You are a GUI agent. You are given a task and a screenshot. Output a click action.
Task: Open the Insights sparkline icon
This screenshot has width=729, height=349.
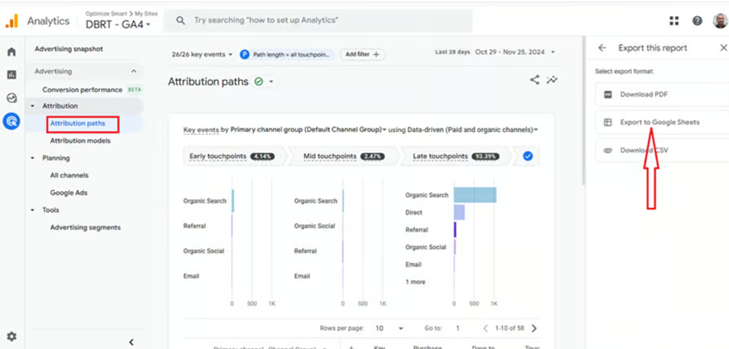click(x=552, y=80)
